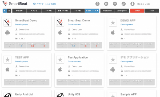Click the 平均DAU cell showing 1.7

point(21,45)
